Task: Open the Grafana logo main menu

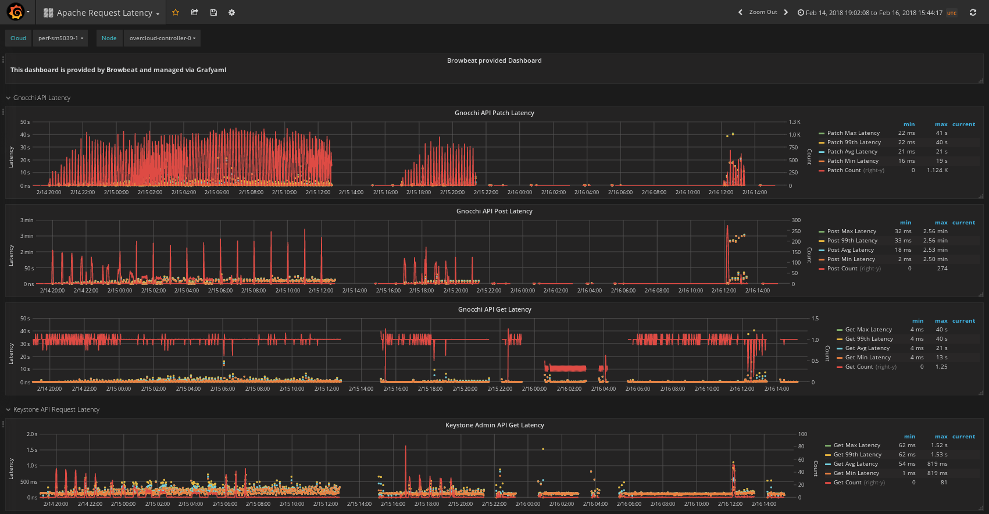Action: [x=16, y=12]
